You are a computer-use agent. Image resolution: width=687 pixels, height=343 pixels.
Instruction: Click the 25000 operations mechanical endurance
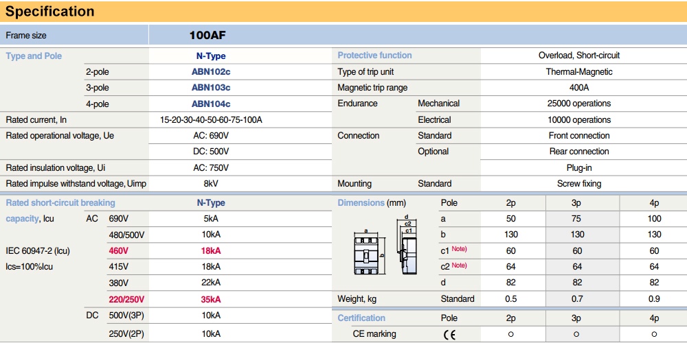tap(578, 104)
